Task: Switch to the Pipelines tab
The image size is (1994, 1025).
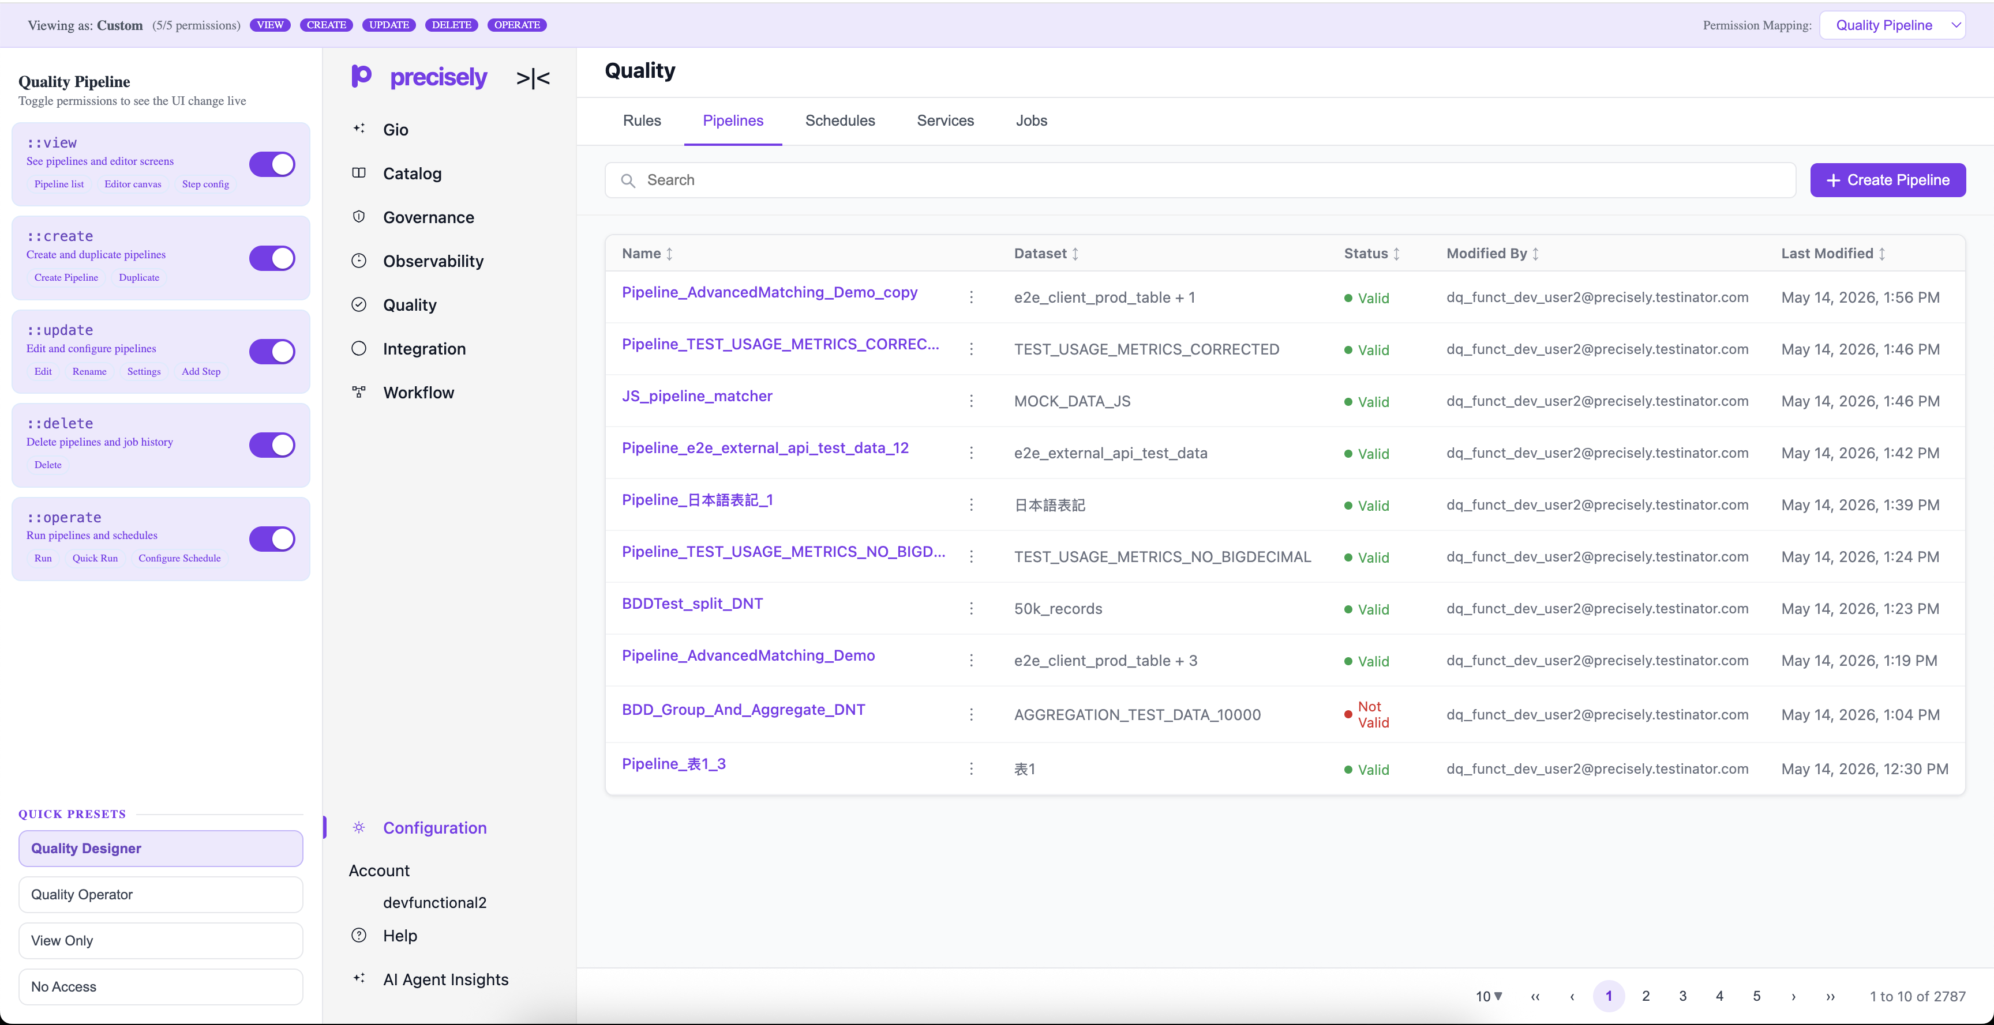Action: click(733, 120)
